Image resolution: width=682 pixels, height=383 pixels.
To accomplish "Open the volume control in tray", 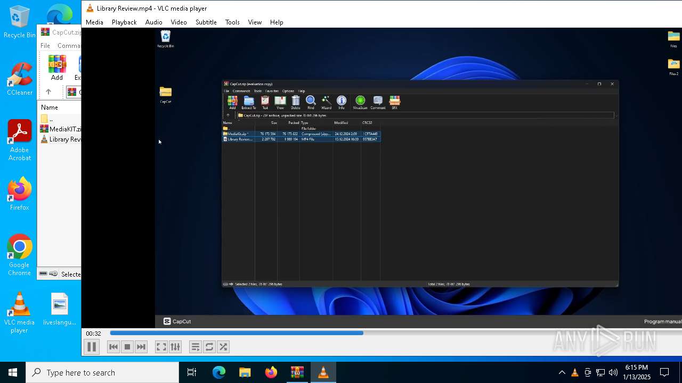I will (613, 372).
